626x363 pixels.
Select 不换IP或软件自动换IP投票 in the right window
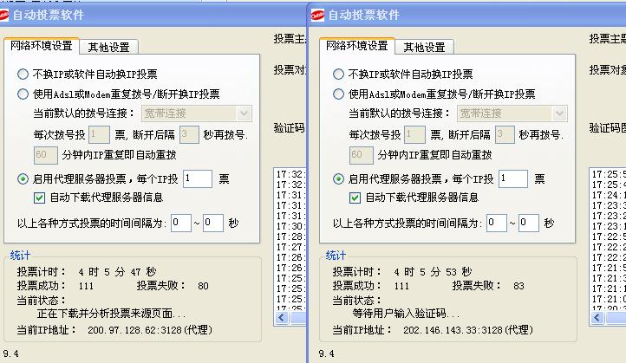(x=339, y=75)
